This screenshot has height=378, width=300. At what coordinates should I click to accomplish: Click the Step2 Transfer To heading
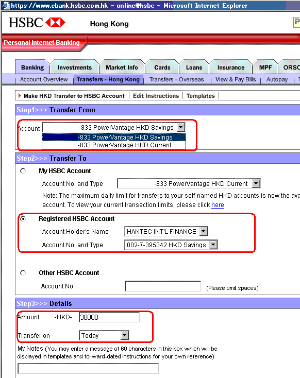(52, 159)
